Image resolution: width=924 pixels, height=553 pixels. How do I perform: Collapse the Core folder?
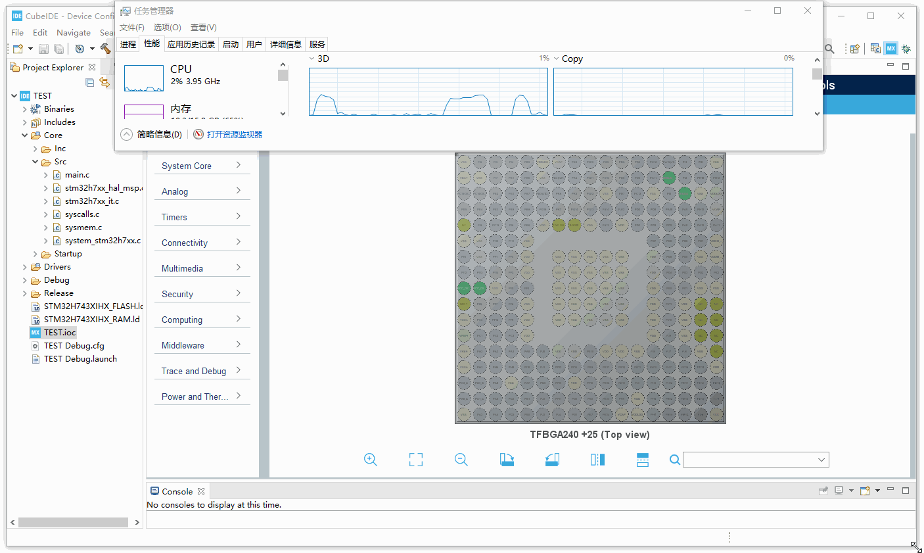coord(25,135)
